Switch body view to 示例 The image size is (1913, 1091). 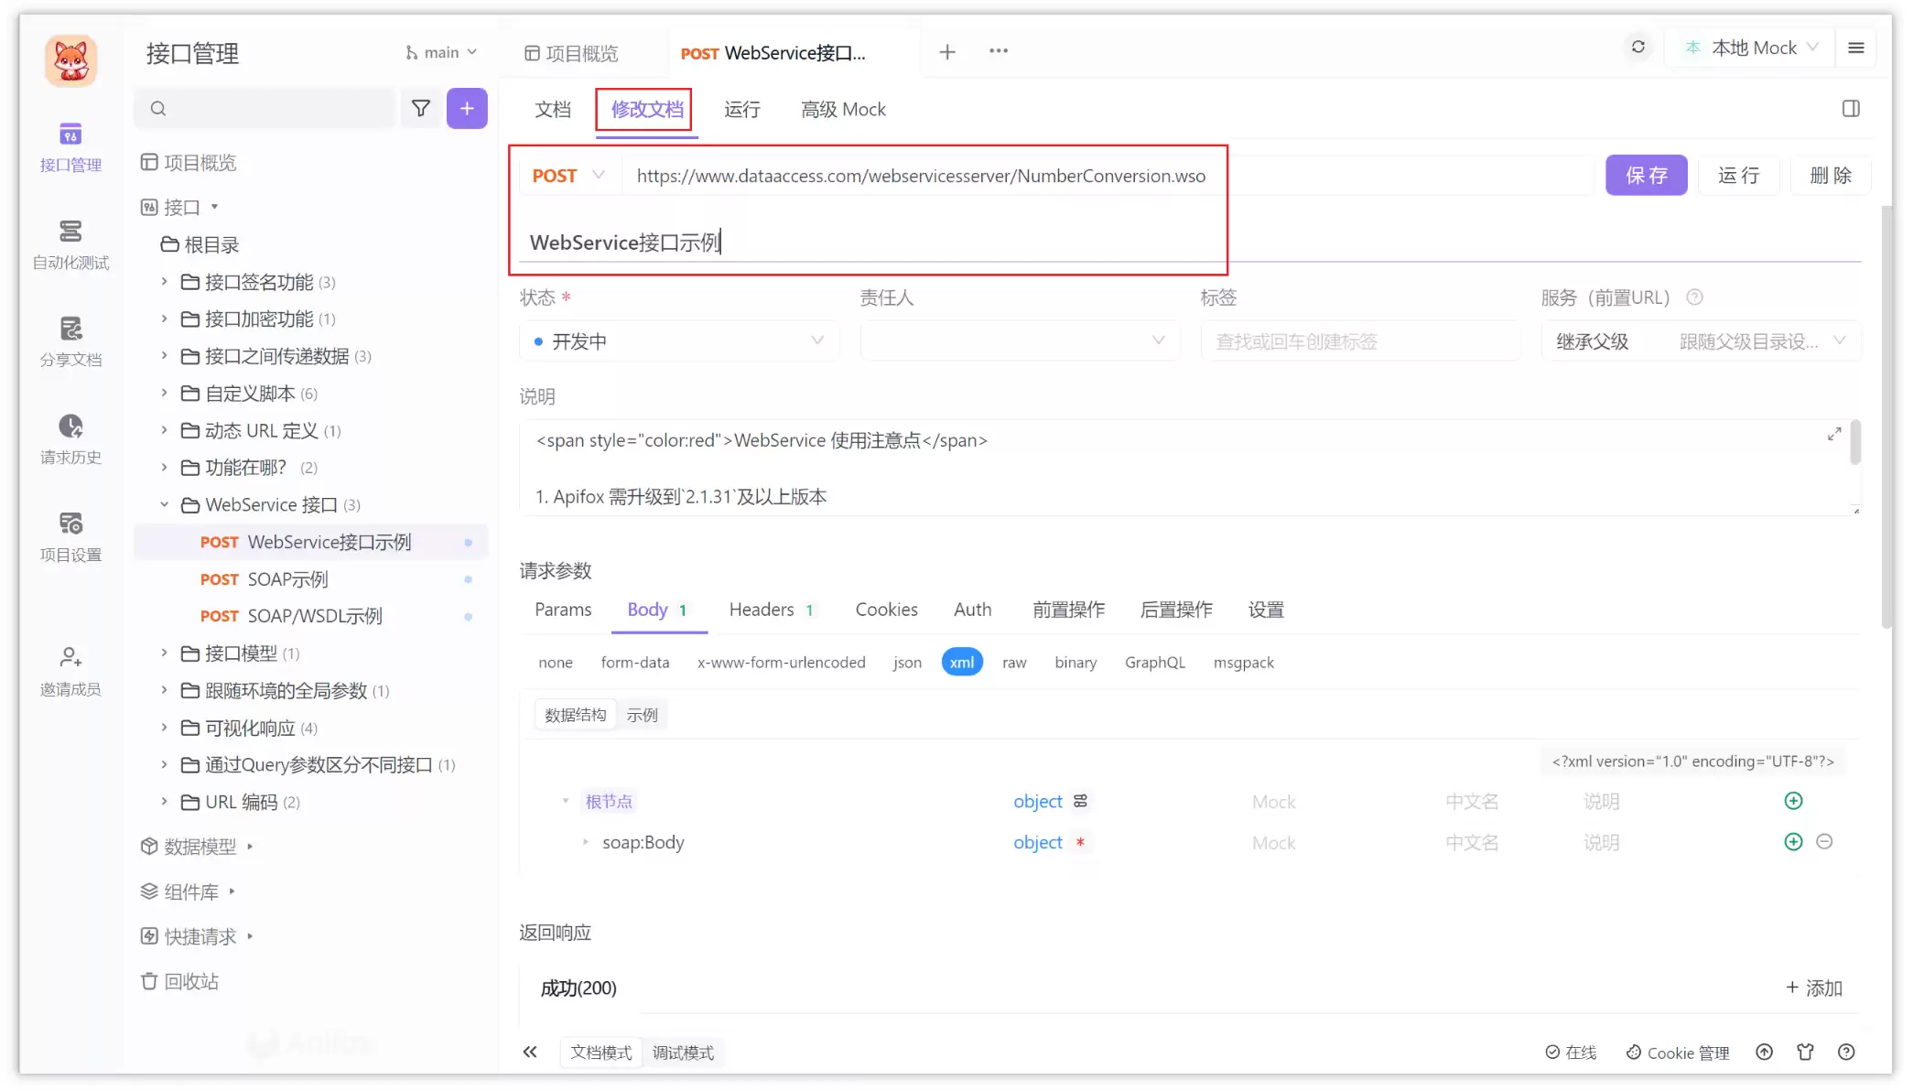tap(643, 715)
